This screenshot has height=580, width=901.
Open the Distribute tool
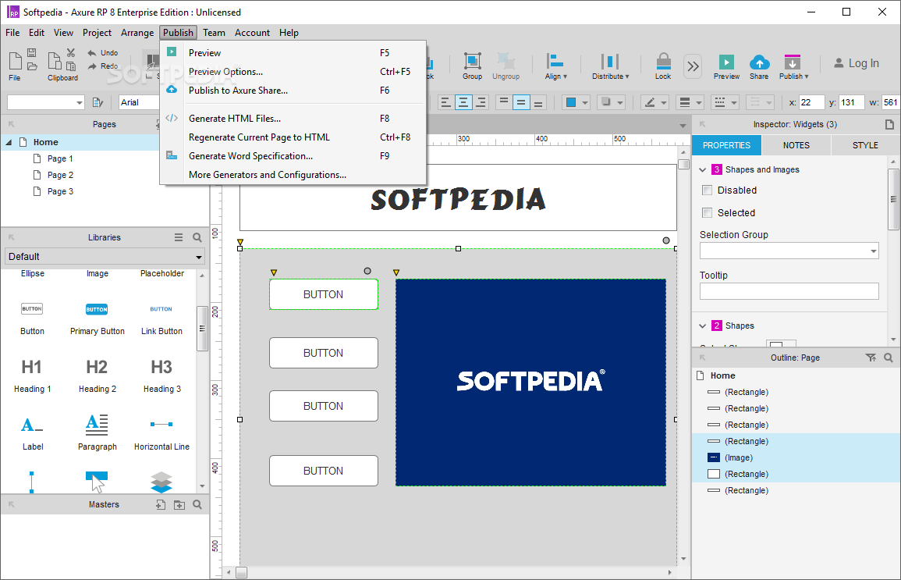pyautogui.click(x=610, y=66)
